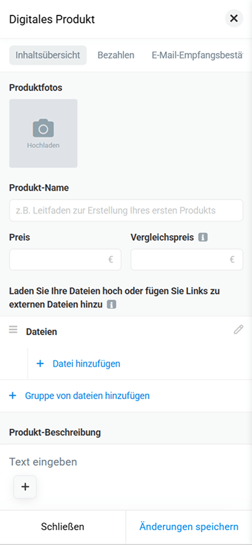Show info icon beside externen Dateien hinzu

(112, 305)
